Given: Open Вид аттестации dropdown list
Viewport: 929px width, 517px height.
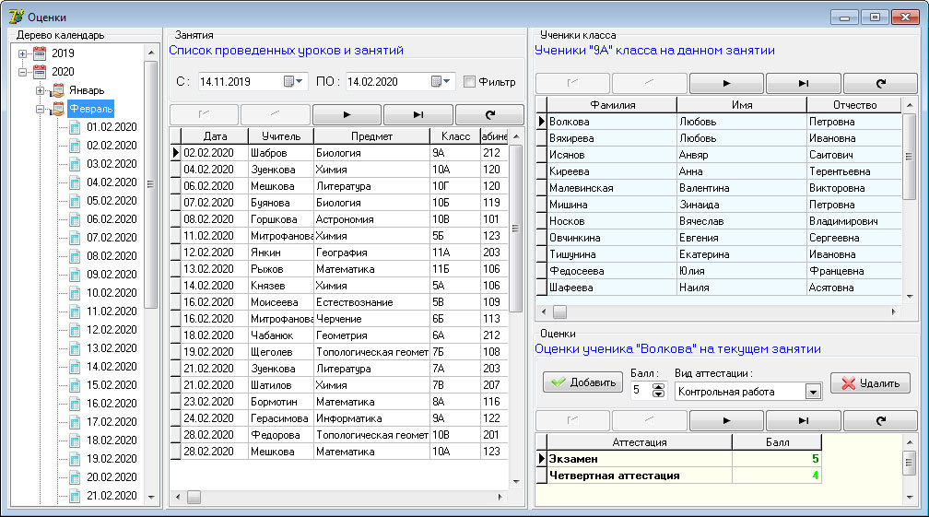Looking at the screenshot, I should coord(812,392).
